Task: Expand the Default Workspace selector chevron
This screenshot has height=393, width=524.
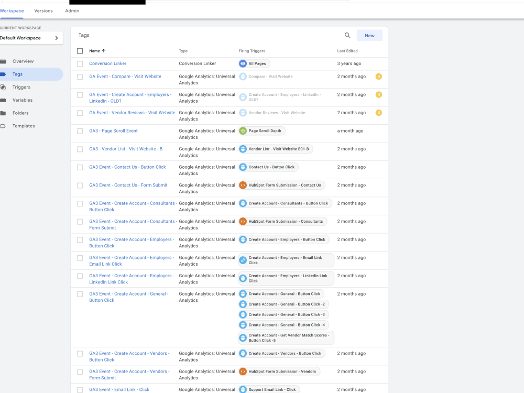Action: pyautogui.click(x=57, y=38)
